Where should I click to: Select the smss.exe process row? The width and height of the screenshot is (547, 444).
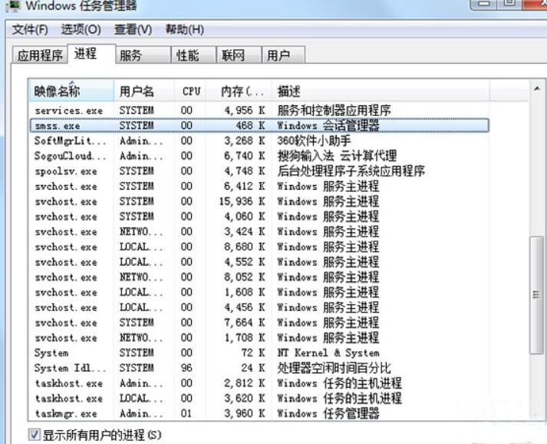tap(259, 125)
